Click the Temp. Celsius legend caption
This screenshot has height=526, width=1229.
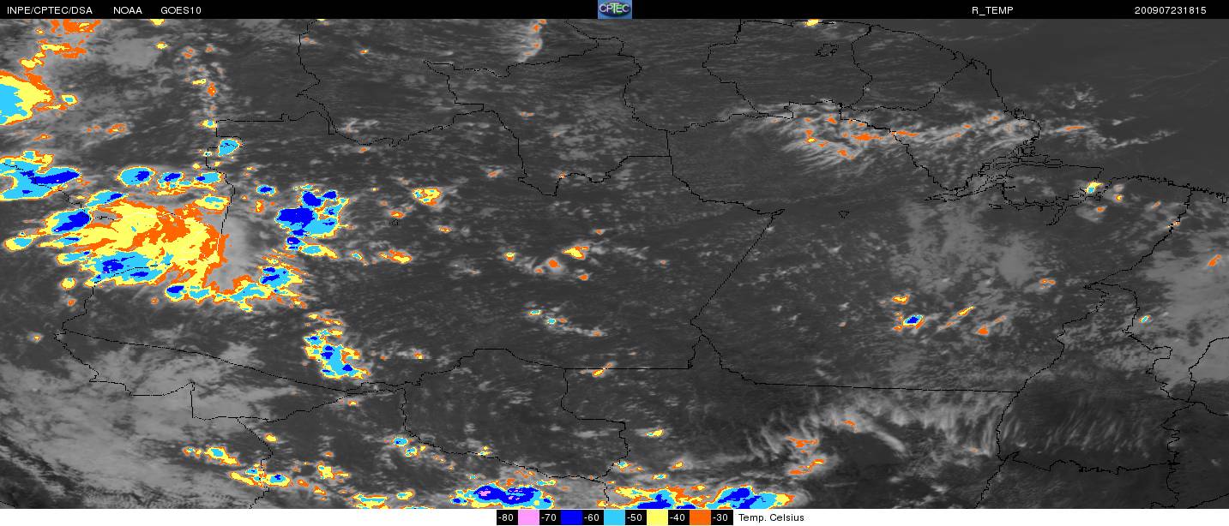click(x=772, y=517)
